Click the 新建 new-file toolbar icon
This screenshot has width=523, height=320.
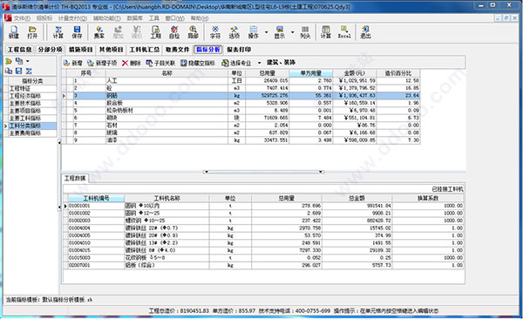(x=14, y=32)
